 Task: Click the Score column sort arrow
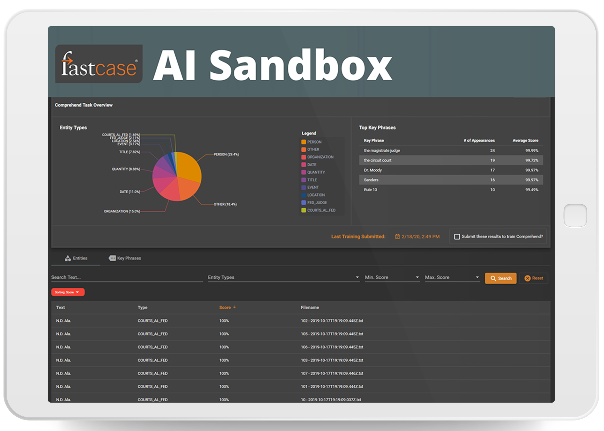click(235, 307)
